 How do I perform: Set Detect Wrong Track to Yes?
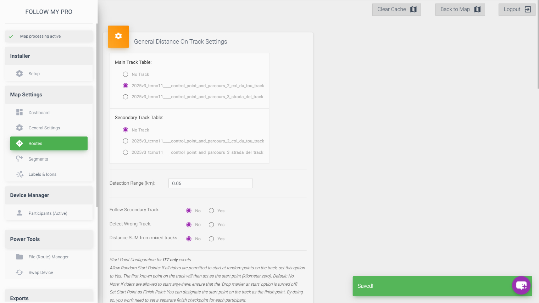click(x=211, y=225)
